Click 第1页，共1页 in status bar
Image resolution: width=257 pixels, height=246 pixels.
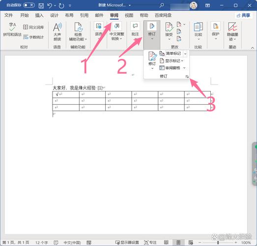[16, 243]
